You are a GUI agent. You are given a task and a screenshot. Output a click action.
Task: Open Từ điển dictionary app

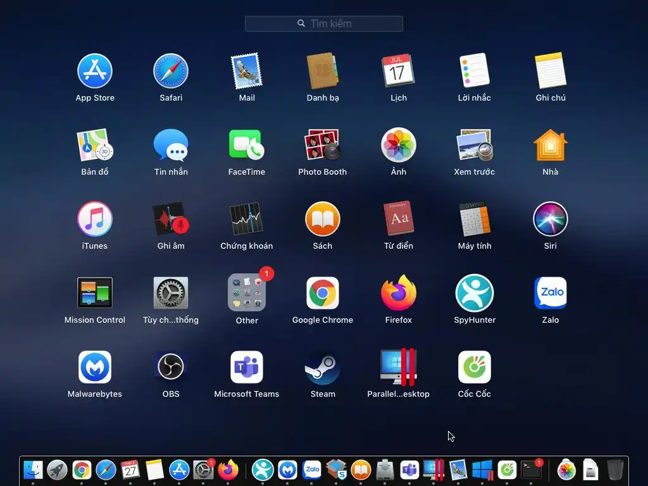[x=399, y=218]
